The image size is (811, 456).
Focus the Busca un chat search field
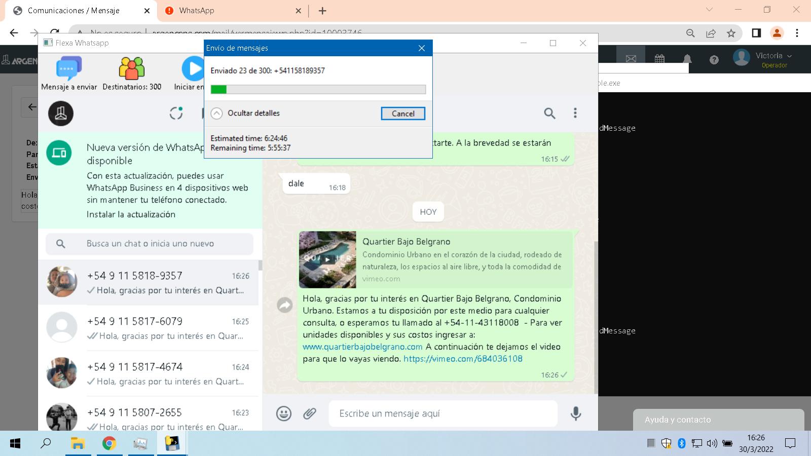(150, 244)
